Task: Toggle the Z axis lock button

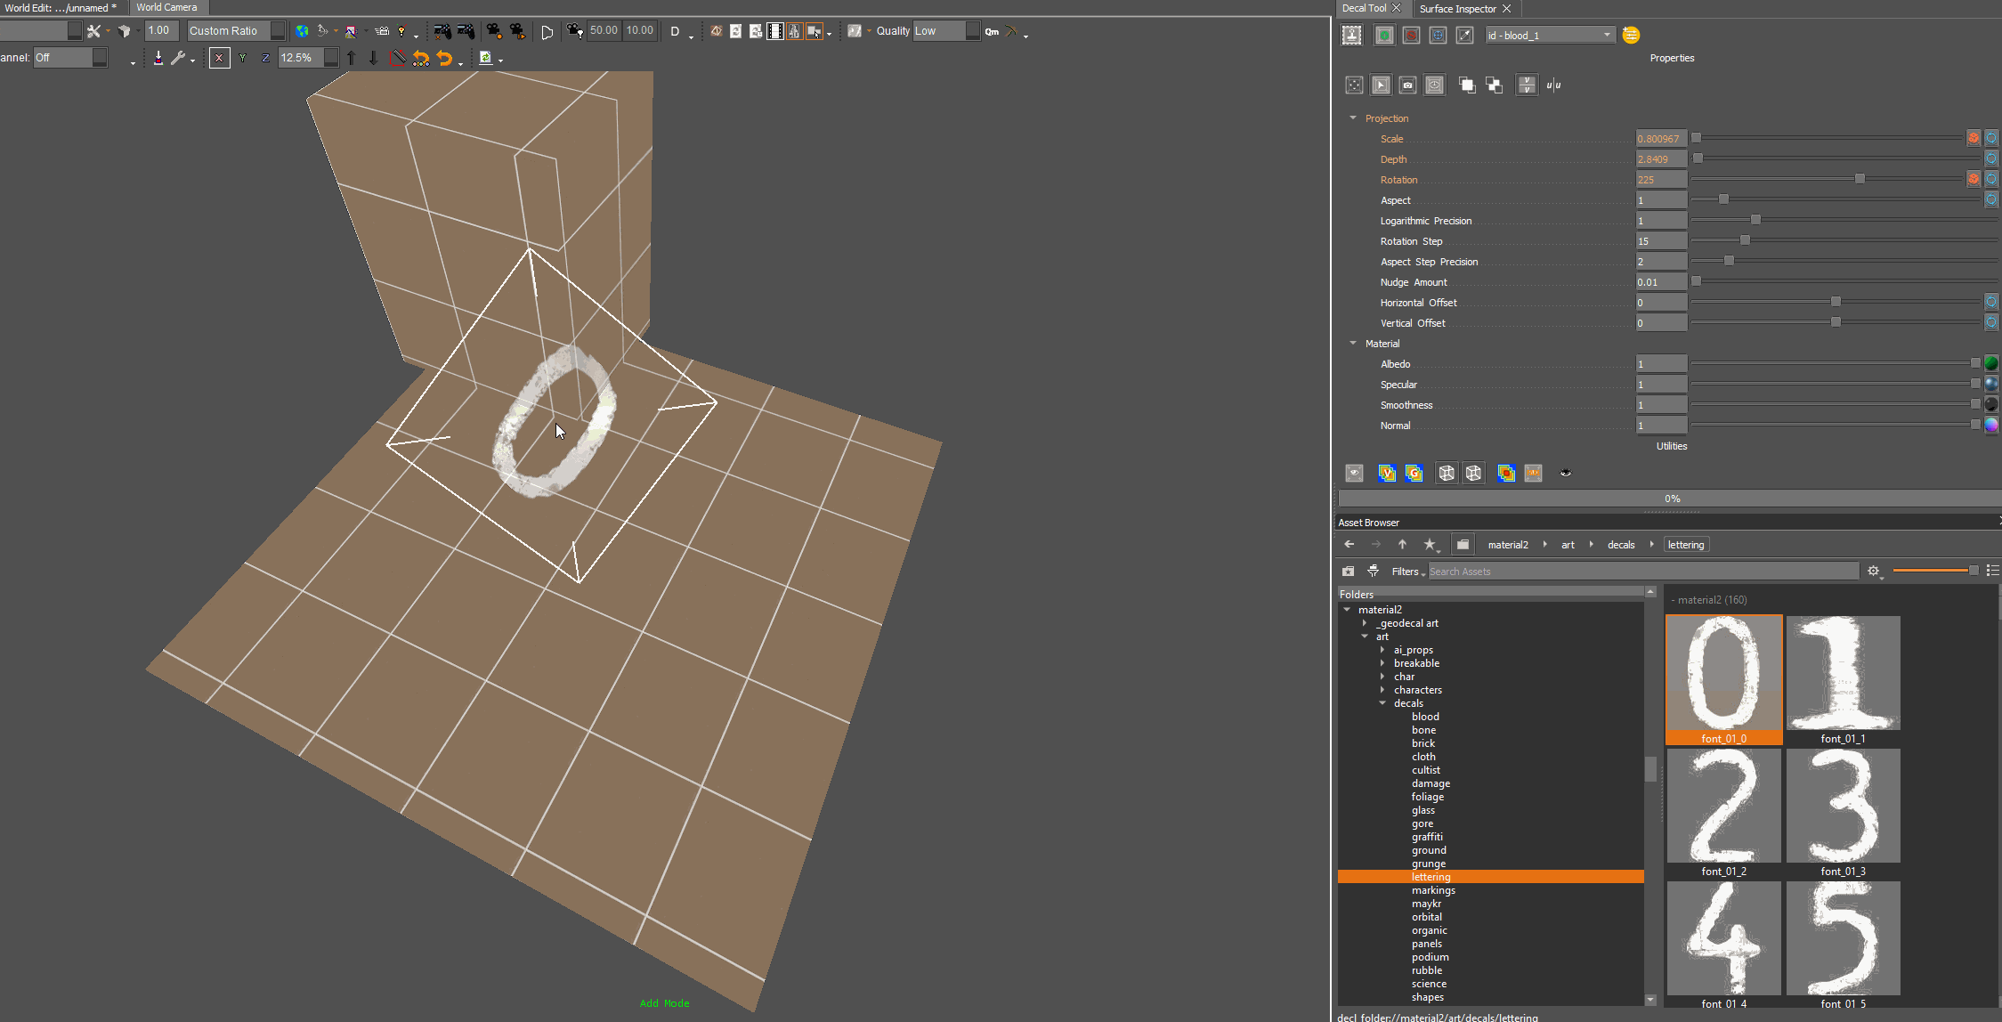Action: (x=265, y=58)
